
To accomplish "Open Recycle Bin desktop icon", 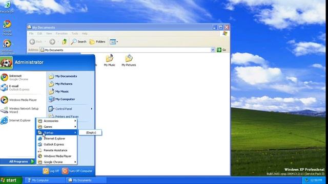I will point(7,7).
